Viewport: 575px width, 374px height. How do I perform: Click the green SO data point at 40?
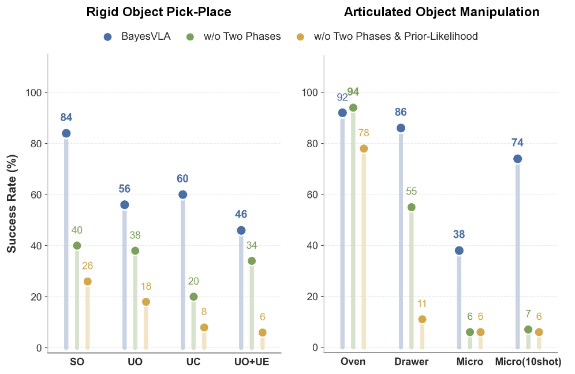[77, 245]
